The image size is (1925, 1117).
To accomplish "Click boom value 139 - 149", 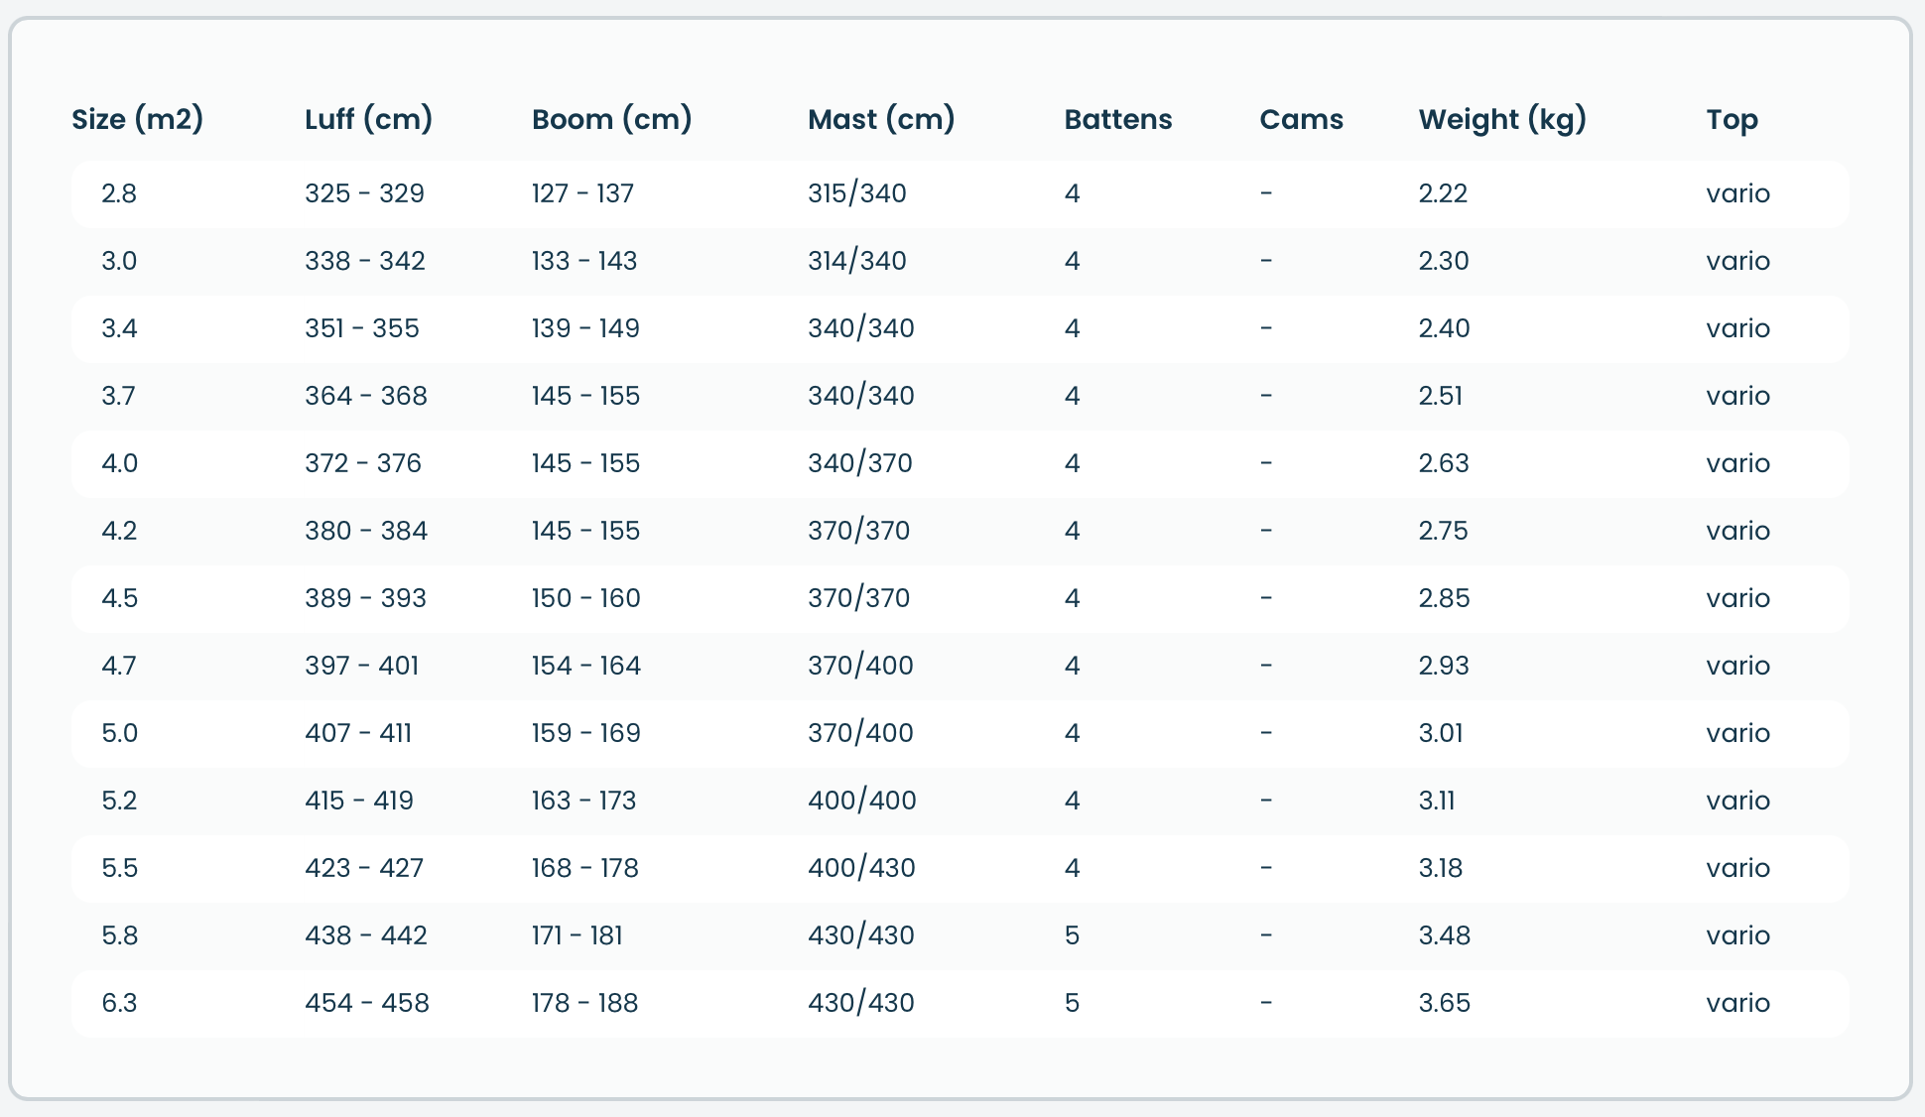I will click(x=585, y=328).
